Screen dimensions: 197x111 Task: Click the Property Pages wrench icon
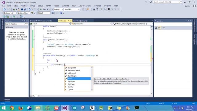164,28
